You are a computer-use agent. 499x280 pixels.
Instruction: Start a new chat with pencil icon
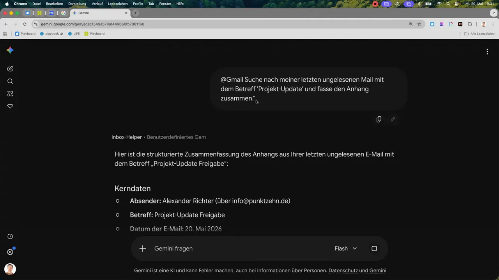click(10, 69)
